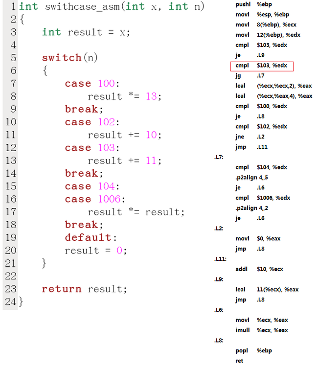Click 'movl 8(%ebp), %ecx' instruction
318x368 pixels.
click(x=266, y=24)
